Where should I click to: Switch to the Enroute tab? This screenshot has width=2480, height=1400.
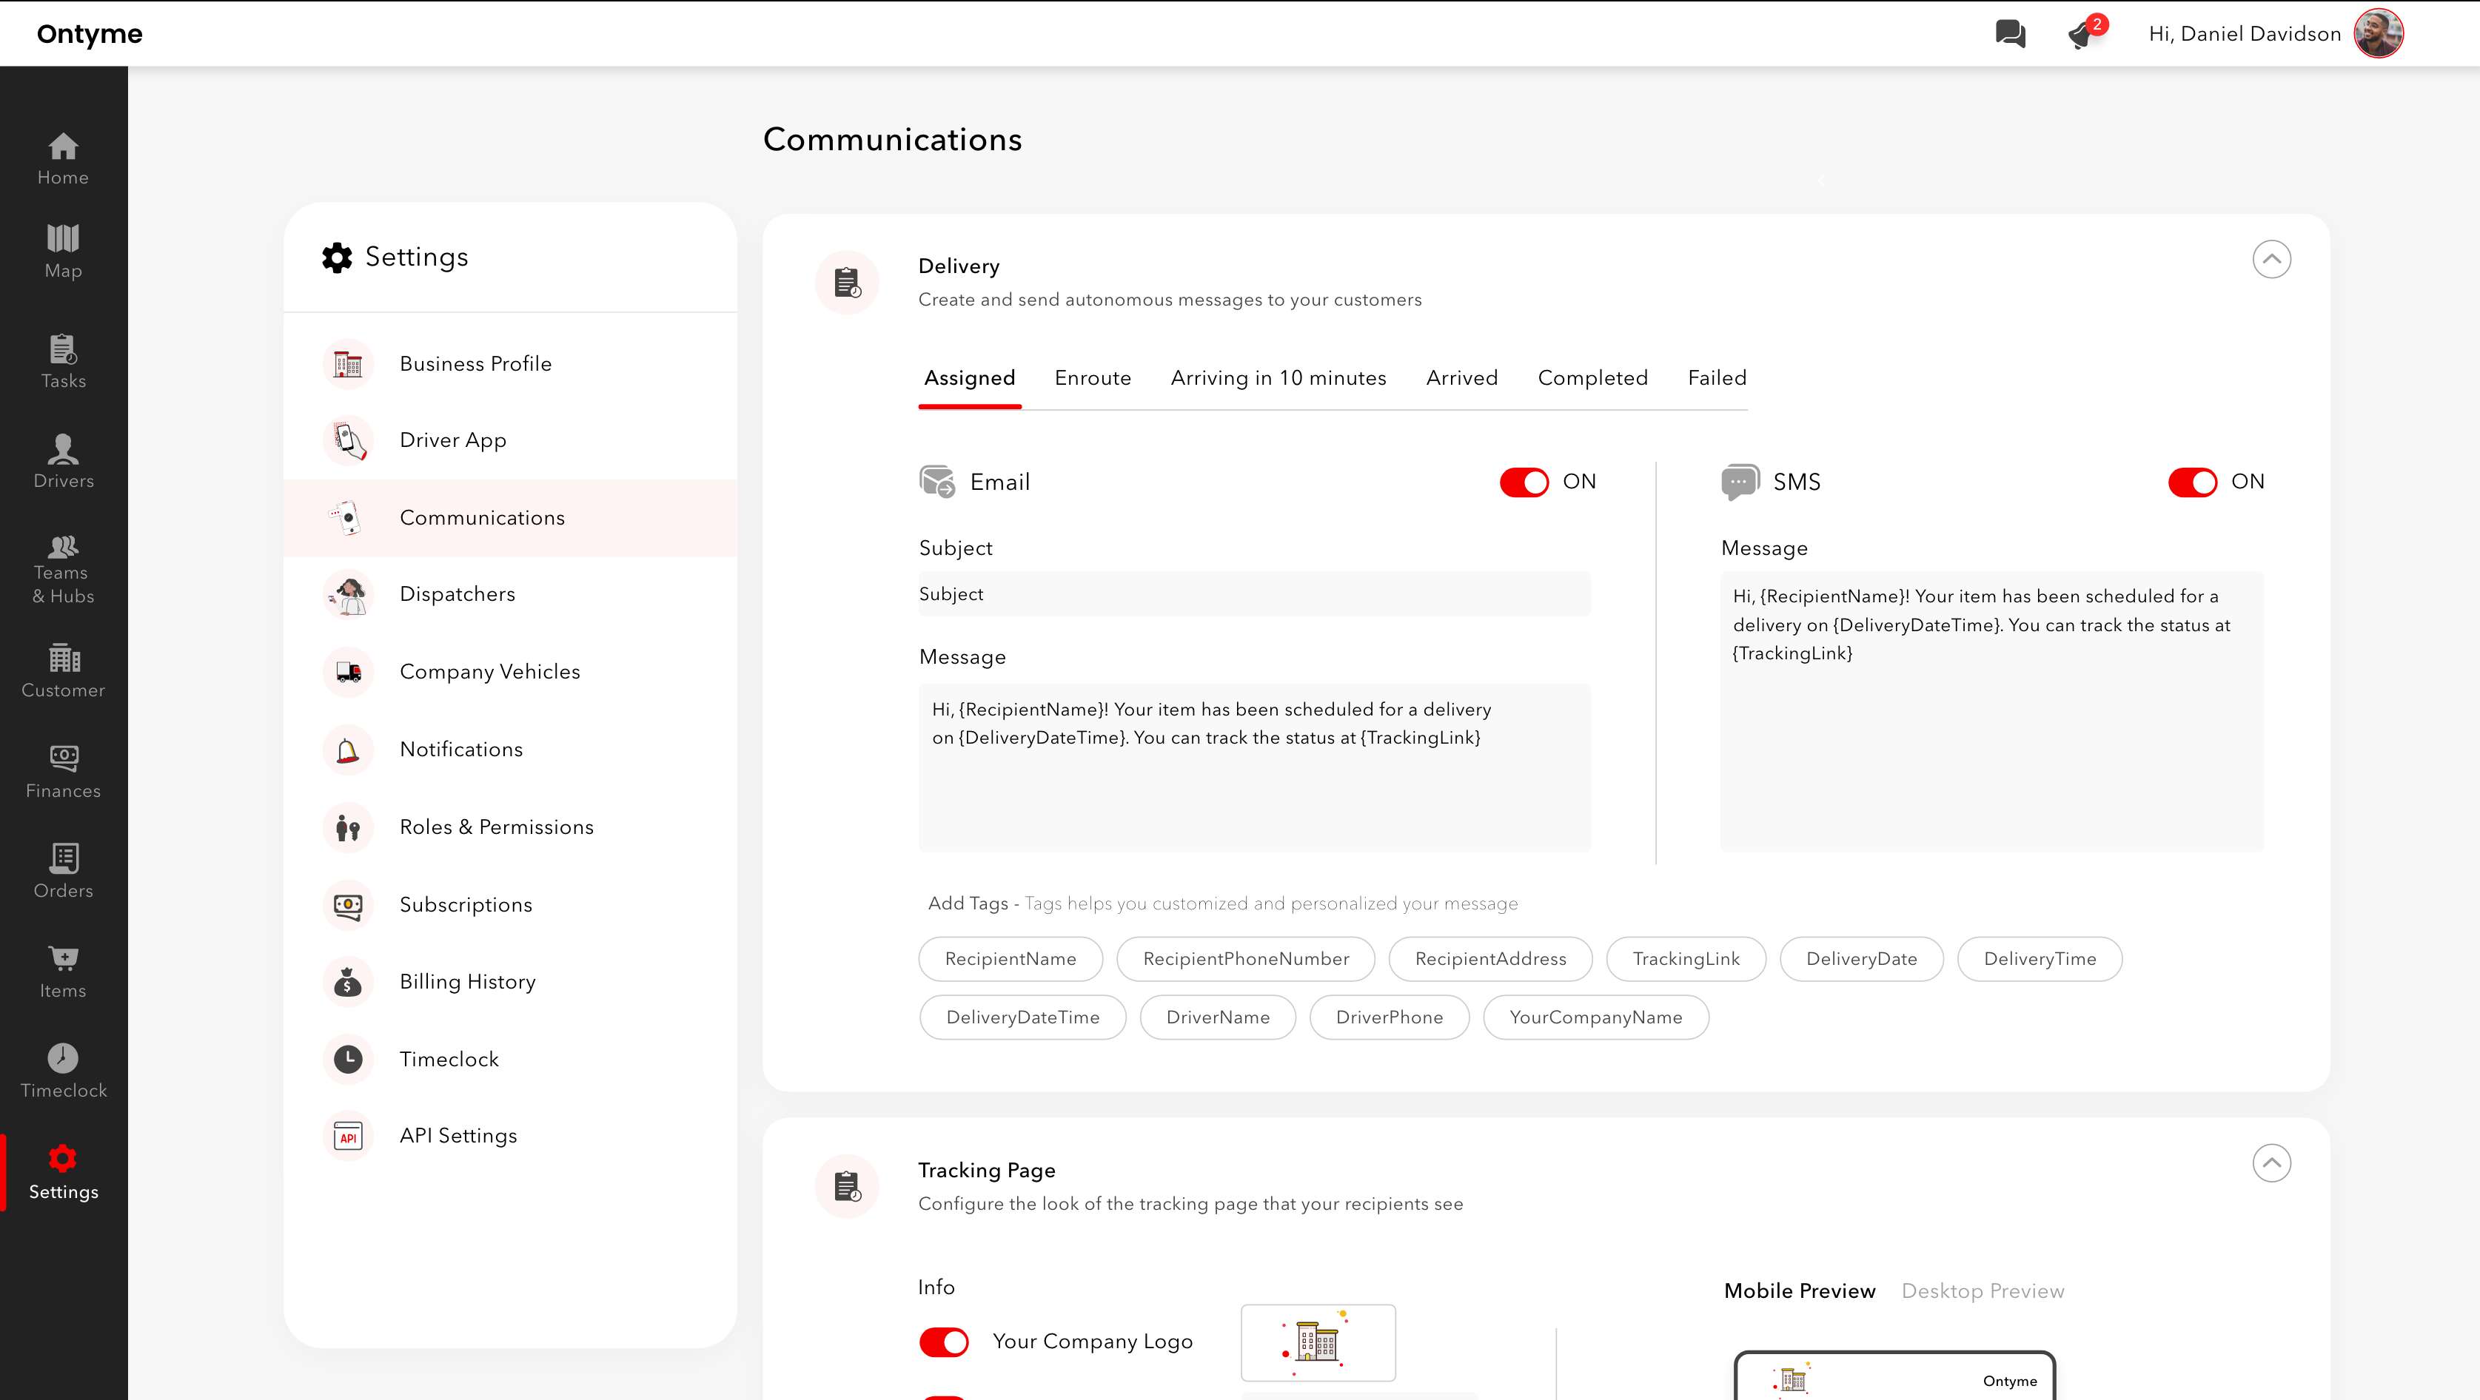(1093, 378)
